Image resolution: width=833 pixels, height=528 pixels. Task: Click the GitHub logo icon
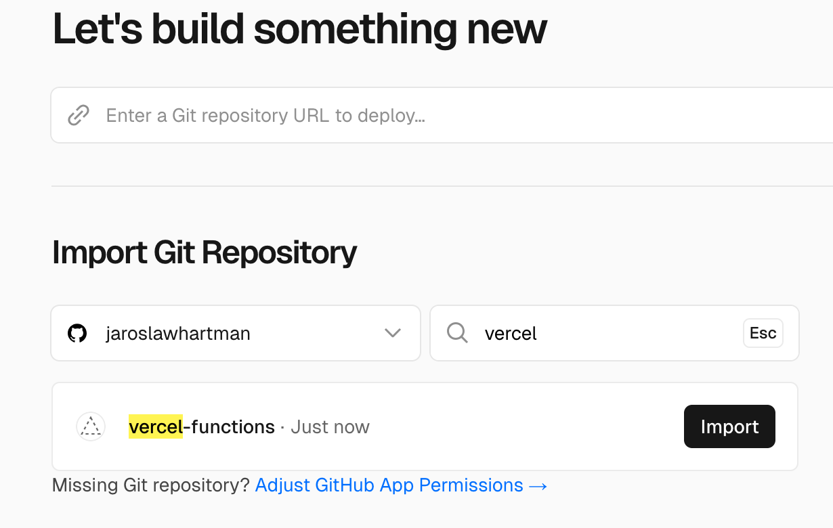(77, 333)
